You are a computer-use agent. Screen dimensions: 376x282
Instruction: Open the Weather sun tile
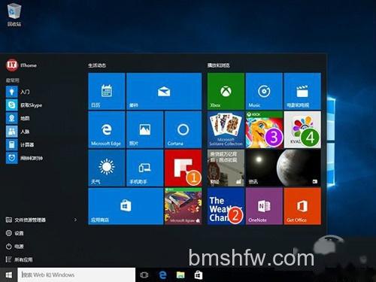pos(107,168)
